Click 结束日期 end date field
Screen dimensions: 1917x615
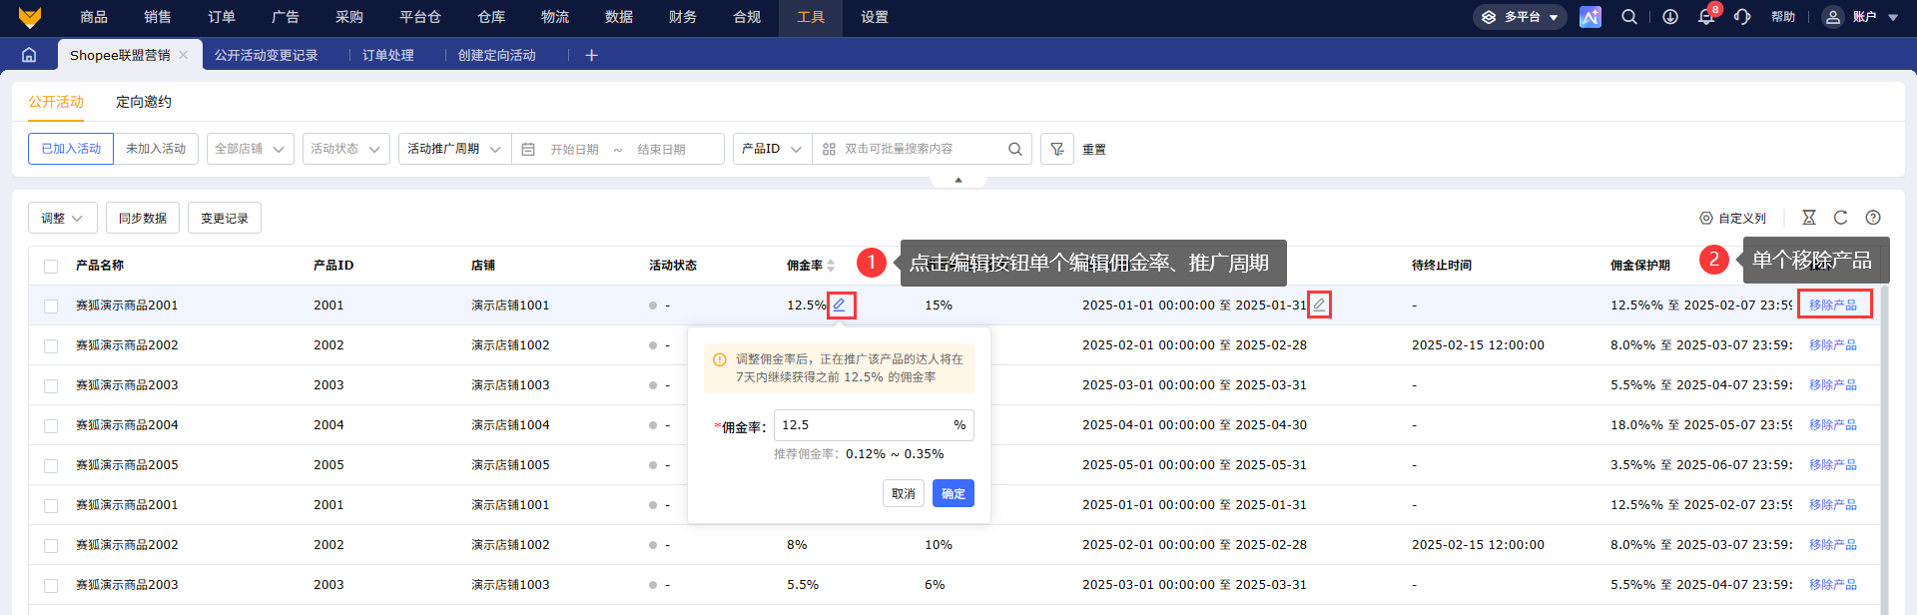(662, 149)
